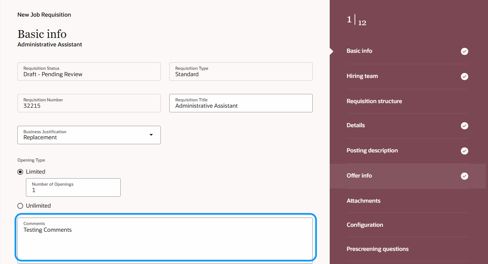Click the Basic info completed checkmark icon
The image size is (488, 264).
(x=464, y=51)
